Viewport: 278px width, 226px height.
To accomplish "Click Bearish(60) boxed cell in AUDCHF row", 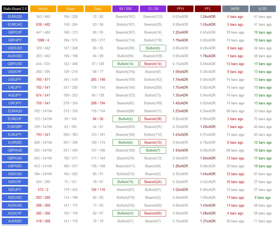I will click(x=153, y=213).
